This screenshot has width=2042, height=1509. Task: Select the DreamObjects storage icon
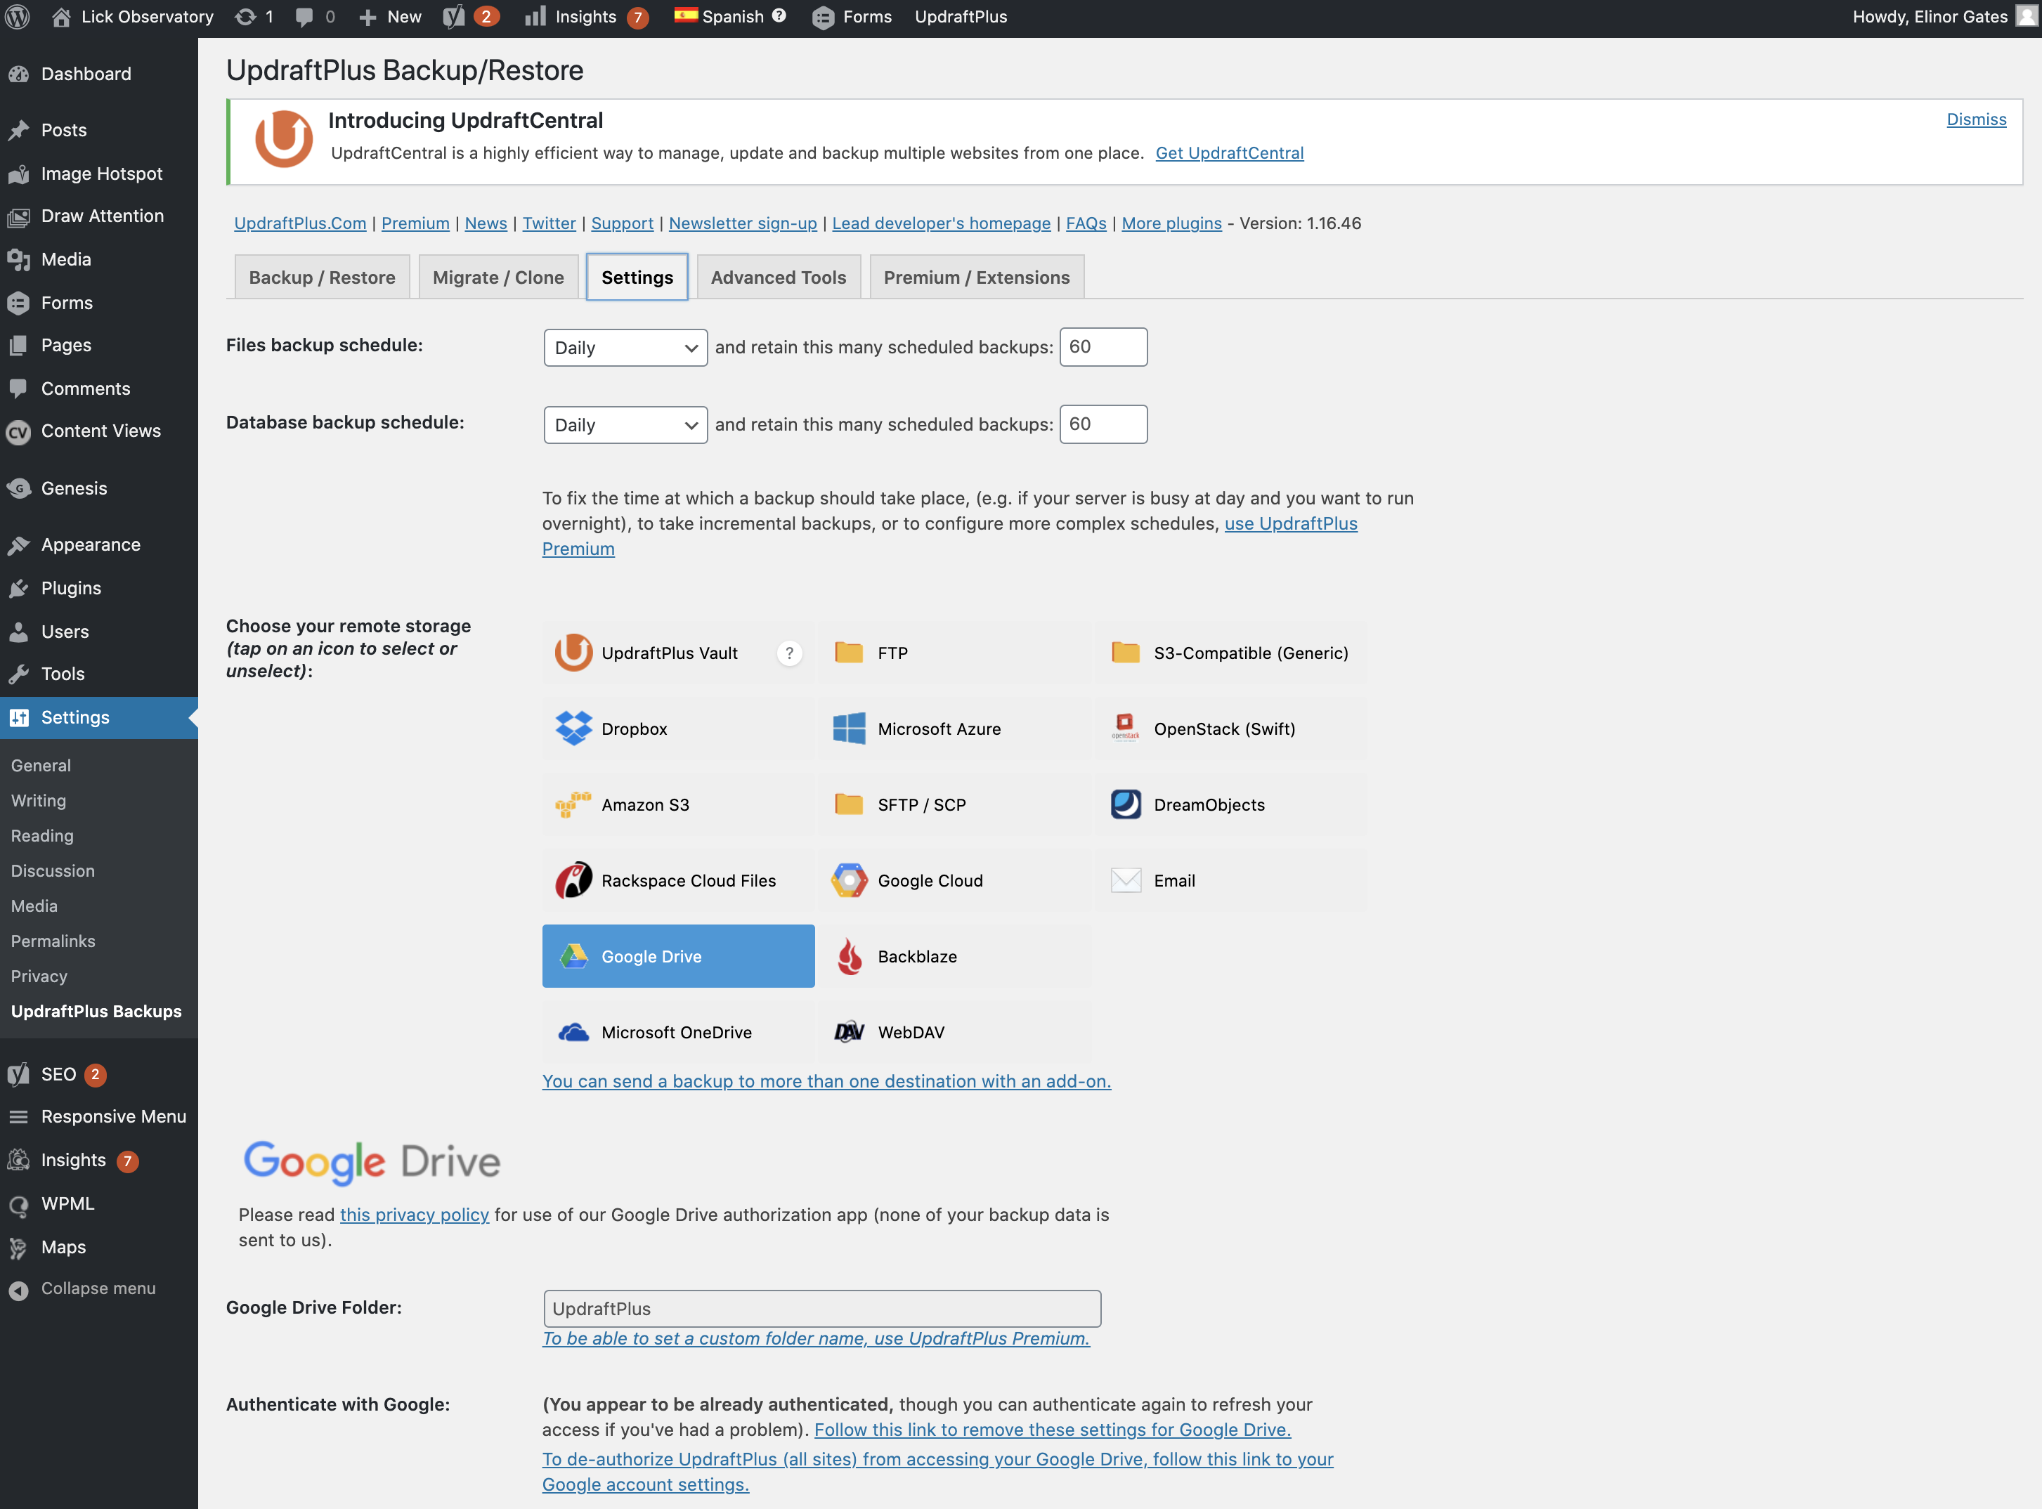[x=1126, y=804]
